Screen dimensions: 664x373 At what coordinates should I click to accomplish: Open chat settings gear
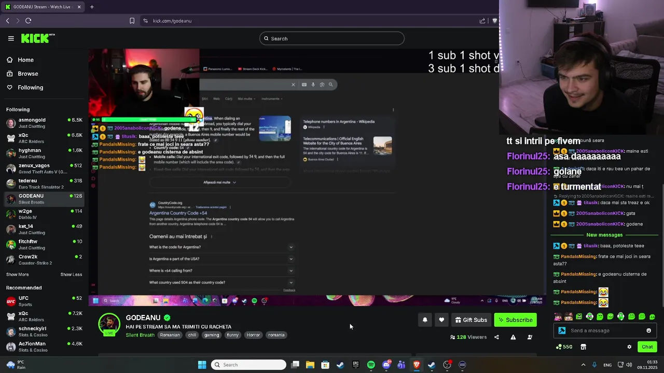click(629, 347)
